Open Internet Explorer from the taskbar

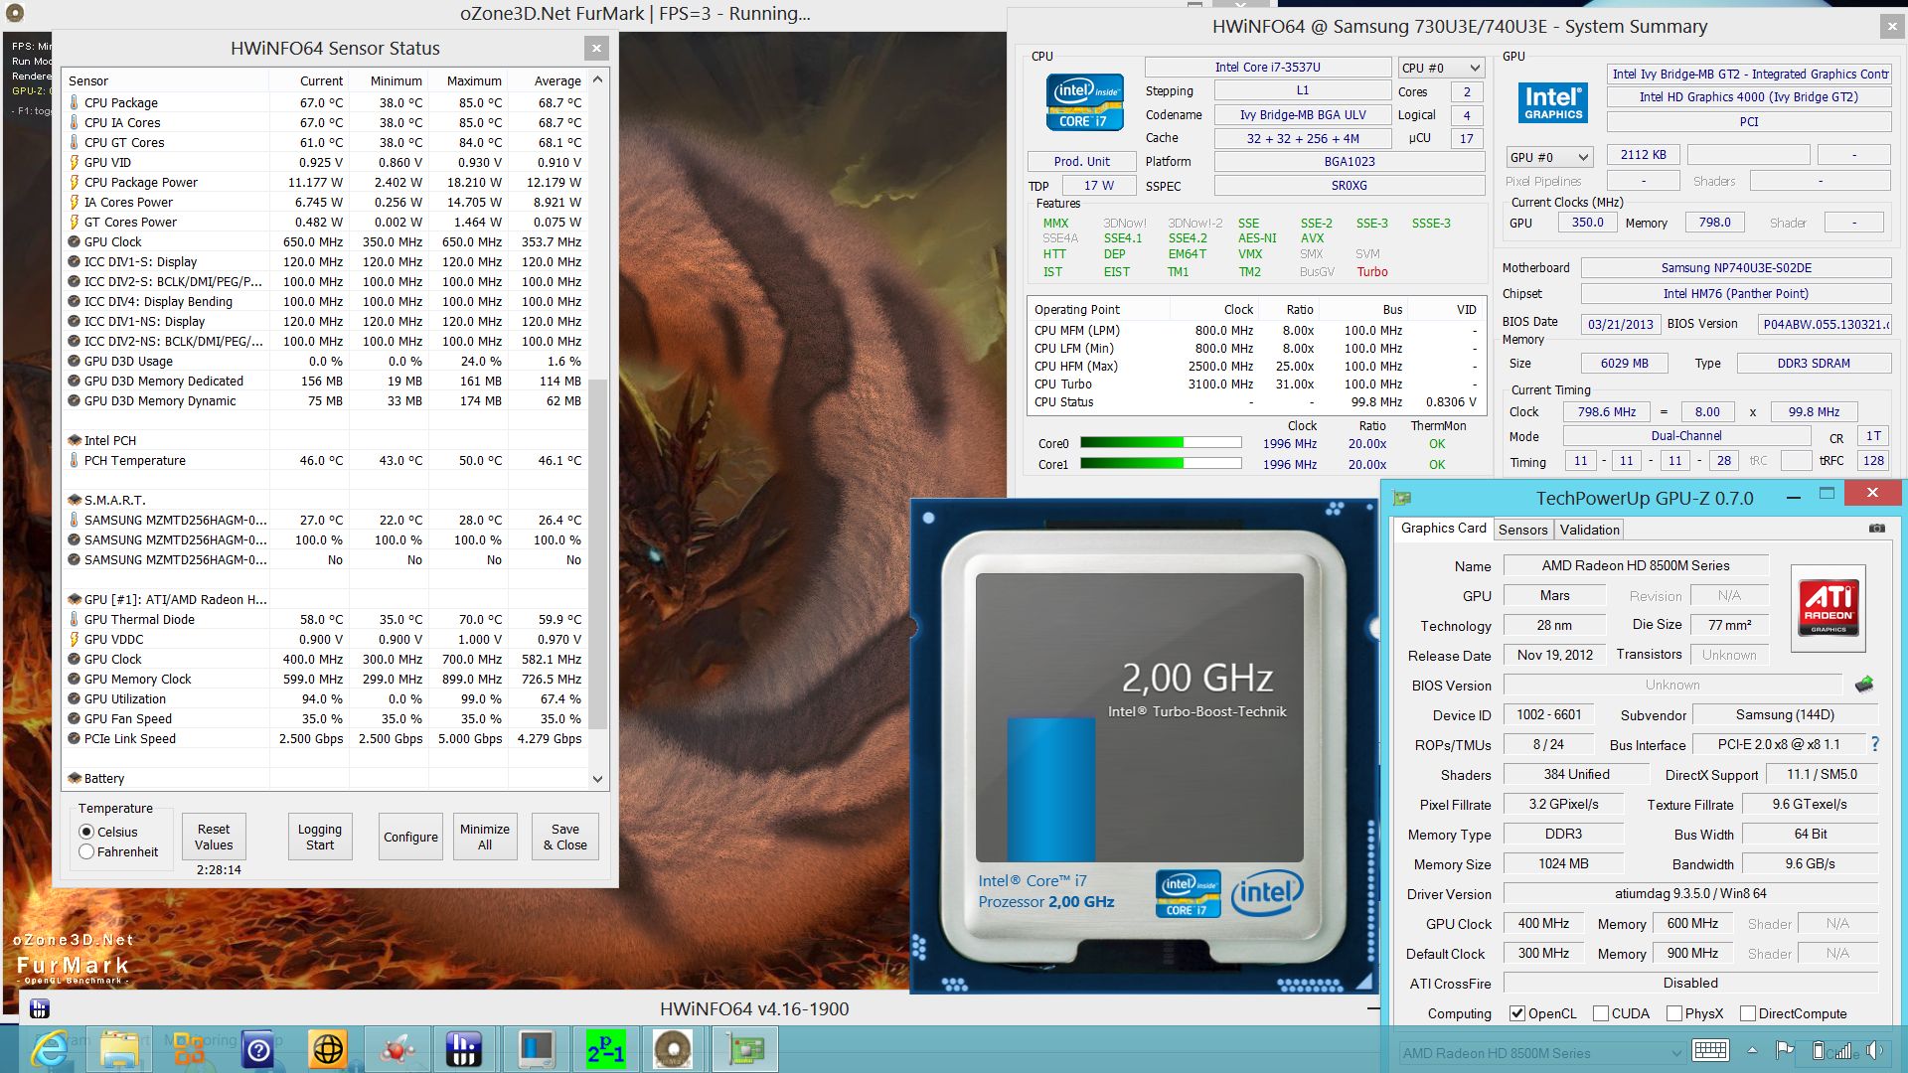50,1049
